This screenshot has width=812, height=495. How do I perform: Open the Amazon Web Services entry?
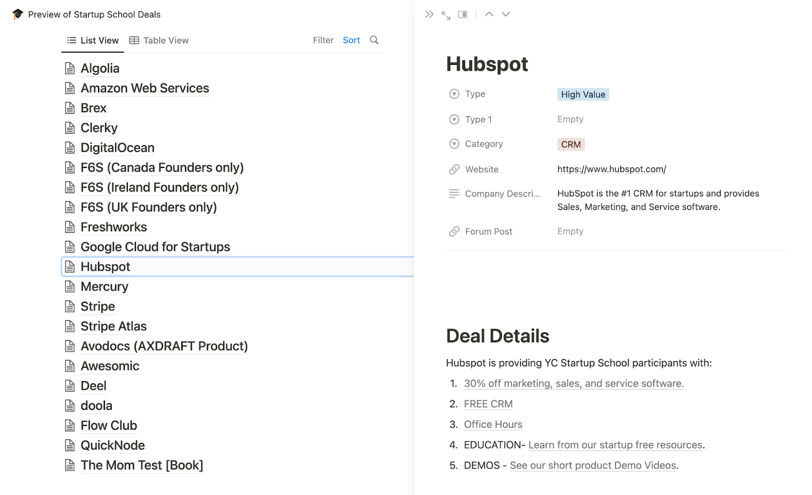tap(145, 88)
